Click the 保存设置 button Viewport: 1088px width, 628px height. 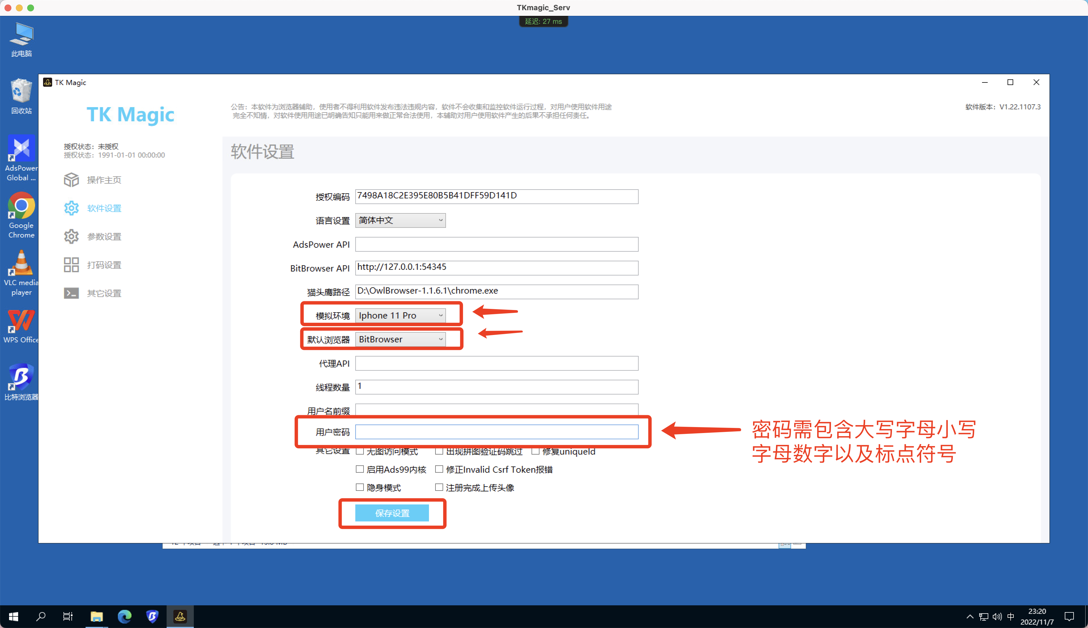pyautogui.click(x=392, y=513)
